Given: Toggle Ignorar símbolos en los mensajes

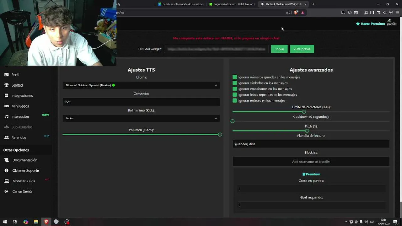Looking at the screenshot, I should (235, 83).
